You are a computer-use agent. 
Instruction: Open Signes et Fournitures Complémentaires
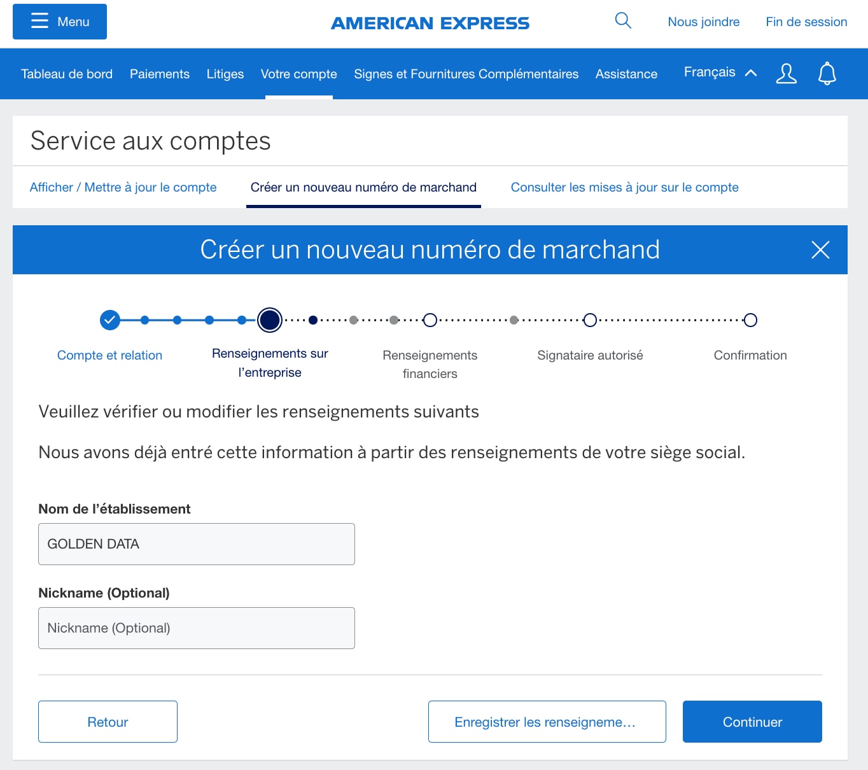click(x=466, y=74)
